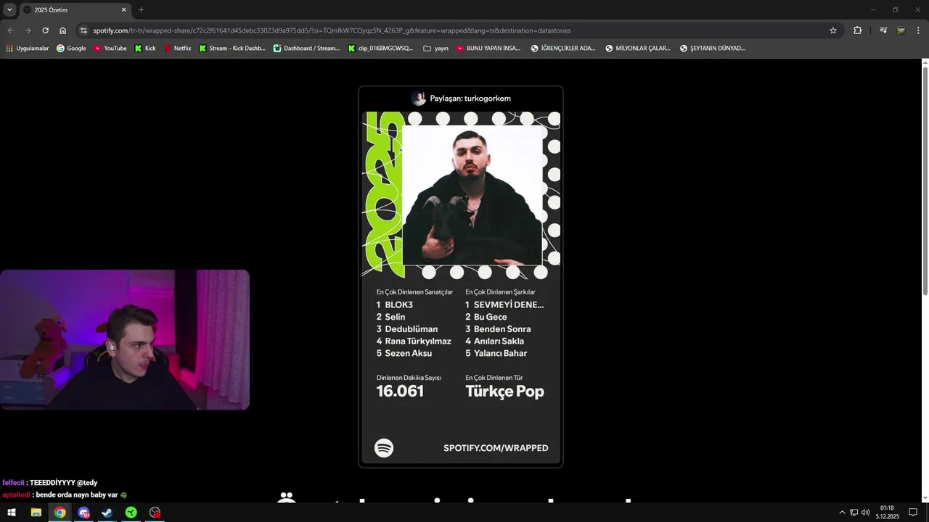Switch to Chrome in the taskbar
Screen dimensions: 929x522
[60, 513]
